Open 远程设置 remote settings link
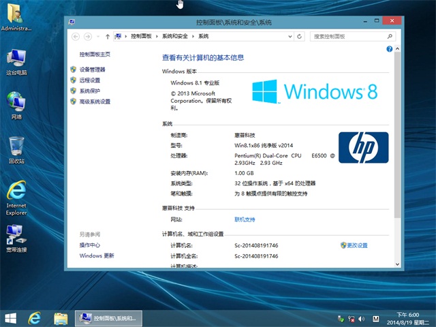 point(89,80)
